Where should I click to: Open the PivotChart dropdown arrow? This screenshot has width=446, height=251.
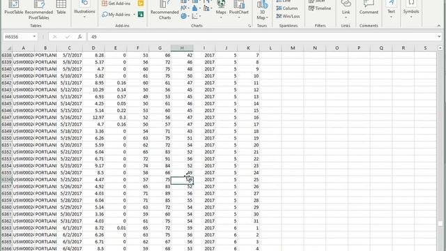click(238, 17)
